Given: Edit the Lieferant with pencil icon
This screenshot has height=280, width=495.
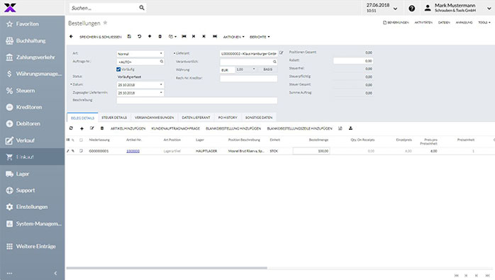Looking at the screenshot, I should [281, 53].
